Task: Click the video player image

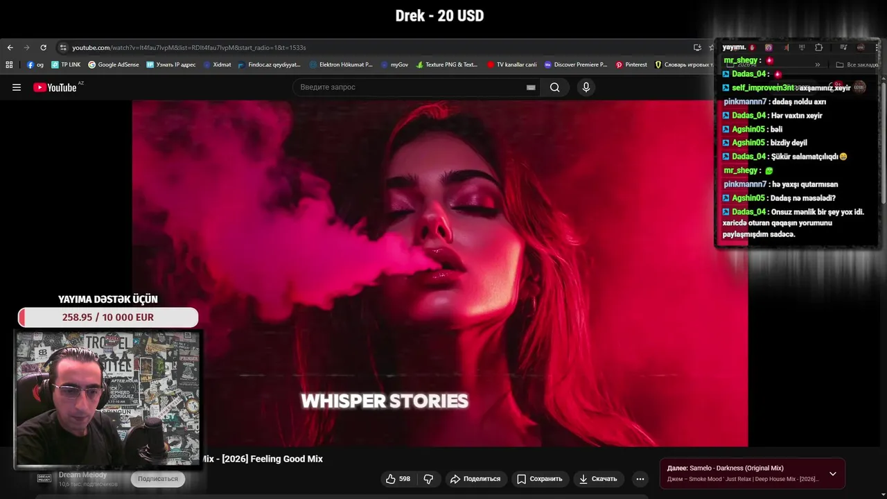Action: click(x=440, y=274)
